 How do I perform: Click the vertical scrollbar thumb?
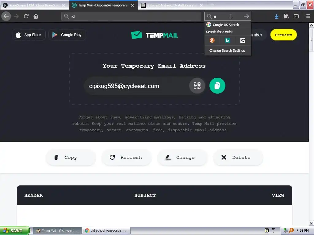click(311, 39)
